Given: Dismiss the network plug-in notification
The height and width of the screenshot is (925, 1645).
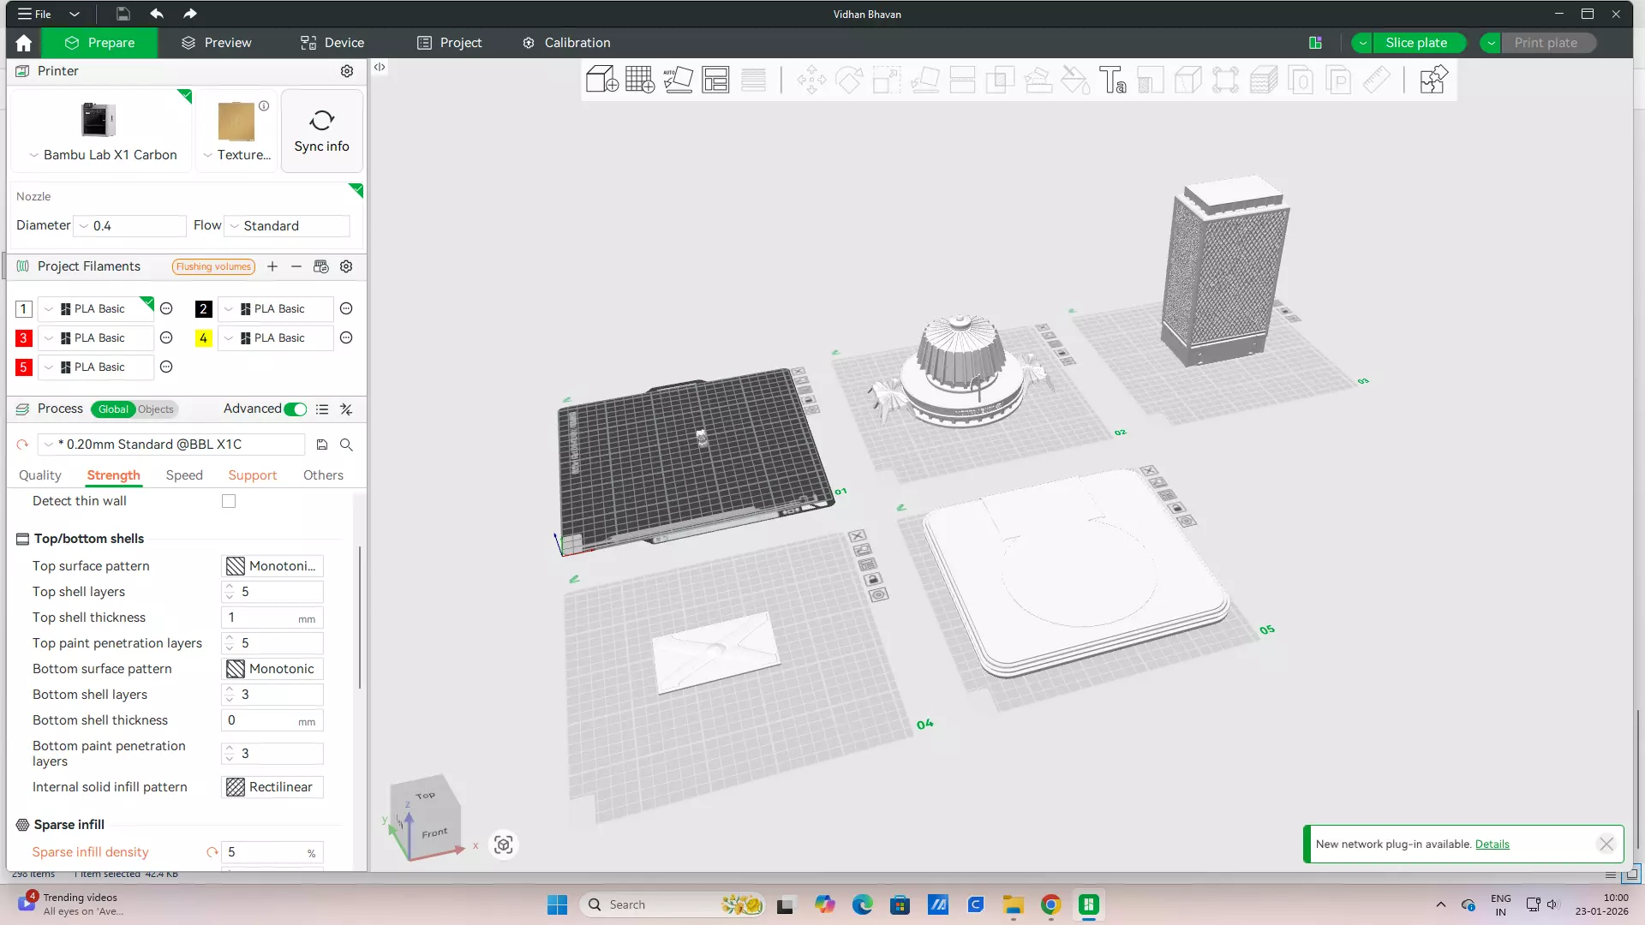Looking at the screenshot, I should point(1606,844).
